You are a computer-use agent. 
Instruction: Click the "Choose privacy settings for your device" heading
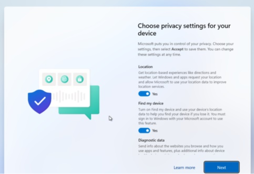point(184,29)
